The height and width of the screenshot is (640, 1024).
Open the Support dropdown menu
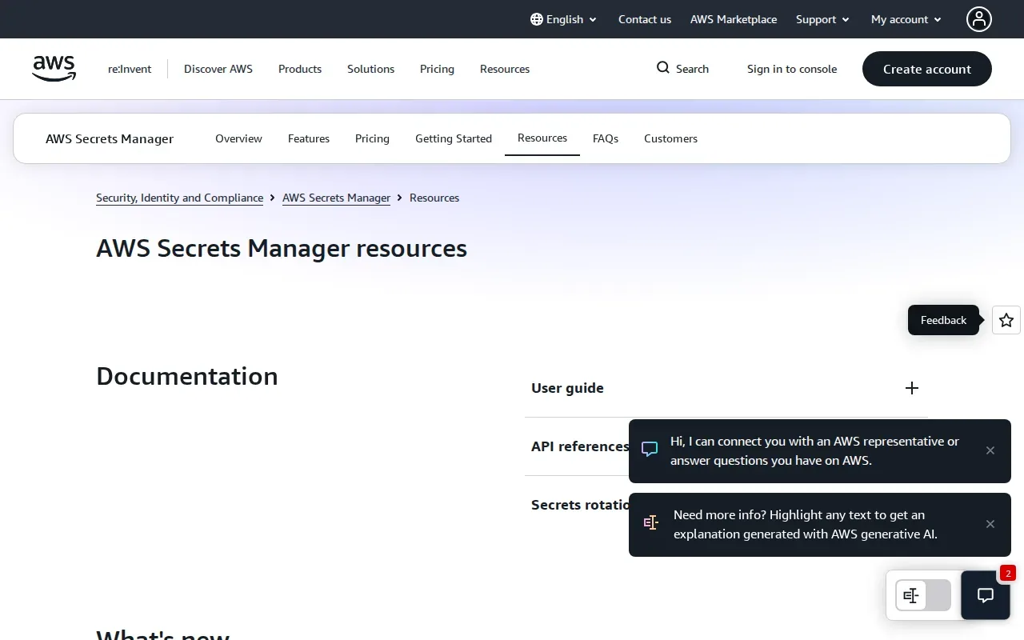pyautogui.click(x=822, y=19)
